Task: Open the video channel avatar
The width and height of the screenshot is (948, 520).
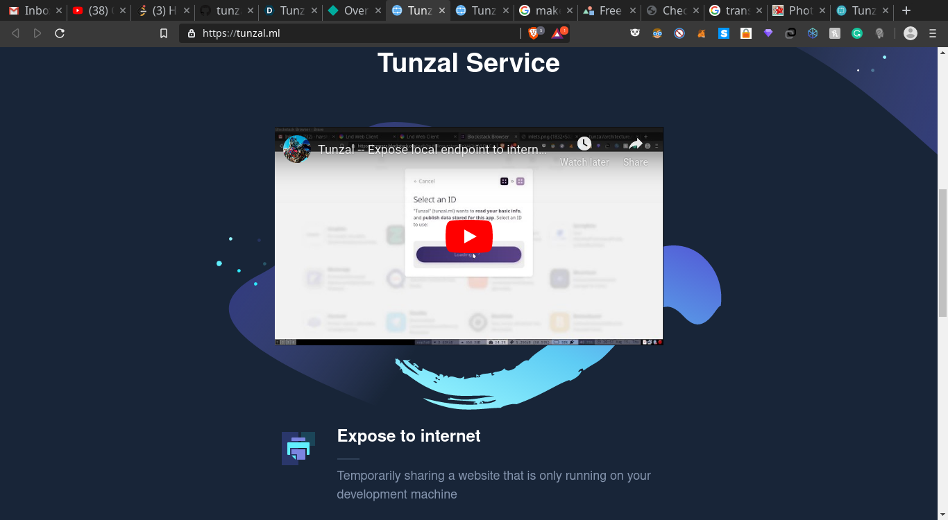Action: click(x=296, y=149)
